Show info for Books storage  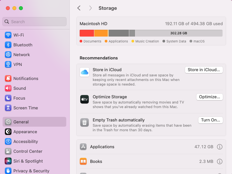click(x=220, y=161)
